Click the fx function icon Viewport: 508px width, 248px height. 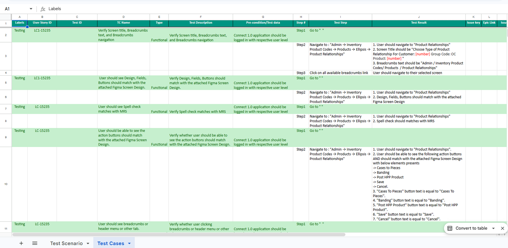pyautogui.click(x=43, y=9)
